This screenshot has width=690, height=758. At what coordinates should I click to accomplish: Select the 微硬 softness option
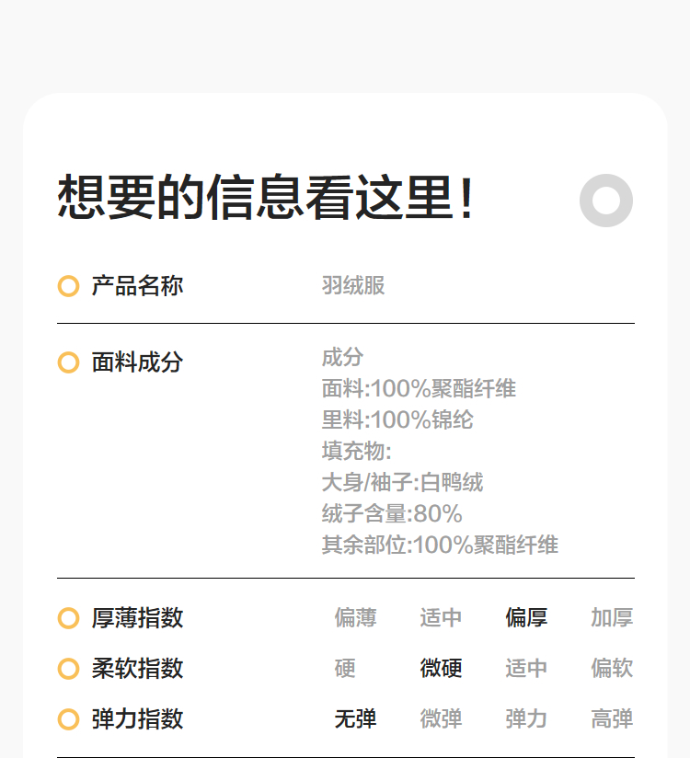click(x=441, y=669)
